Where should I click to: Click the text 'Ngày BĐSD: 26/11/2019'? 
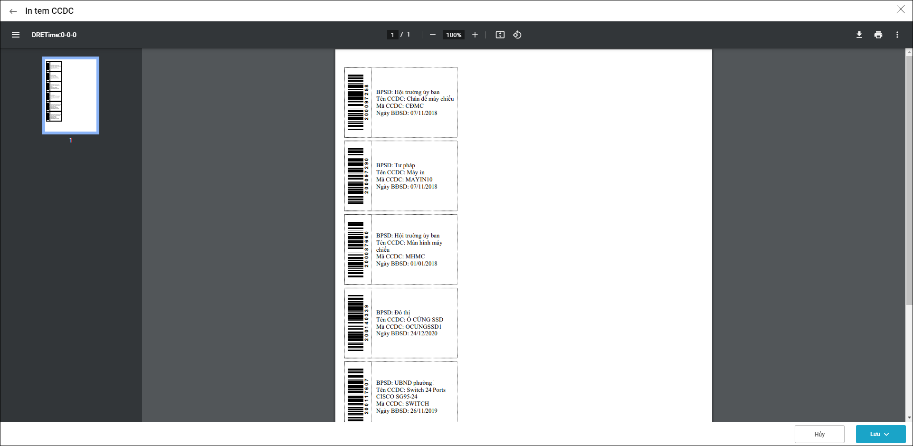point(407,411)
